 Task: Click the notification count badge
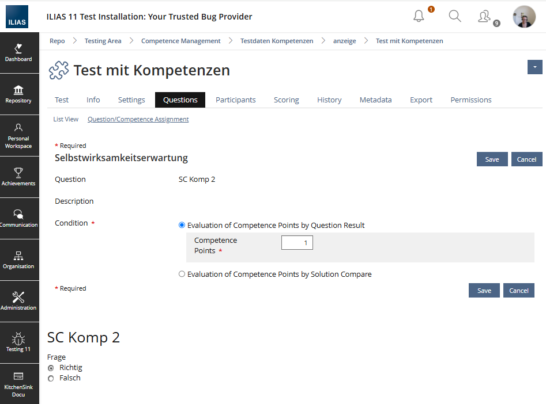(x=431, y=9)
